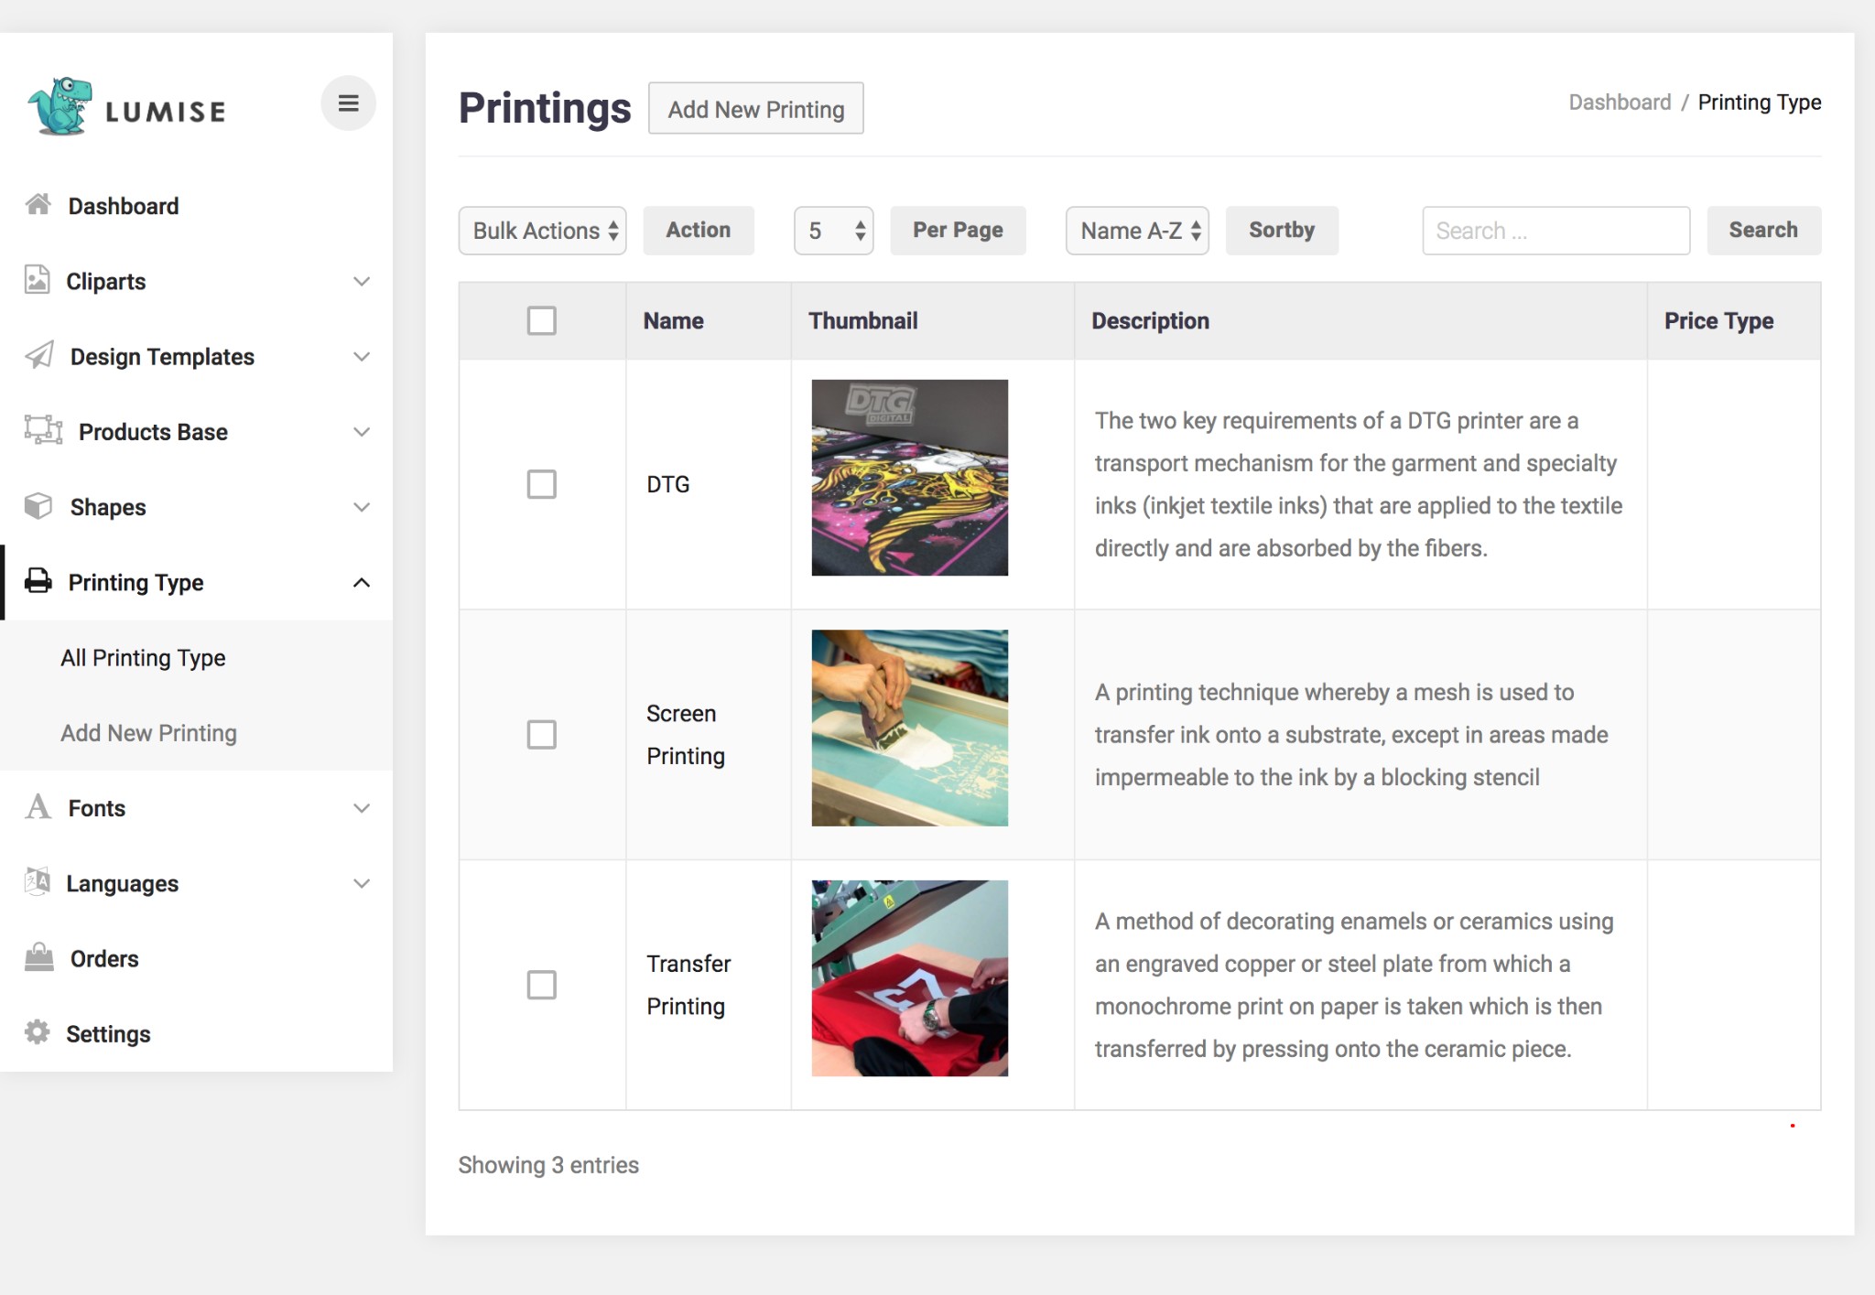Expand the Fonts menu chevron
1875x1295 pixels.
pos(362,808)
